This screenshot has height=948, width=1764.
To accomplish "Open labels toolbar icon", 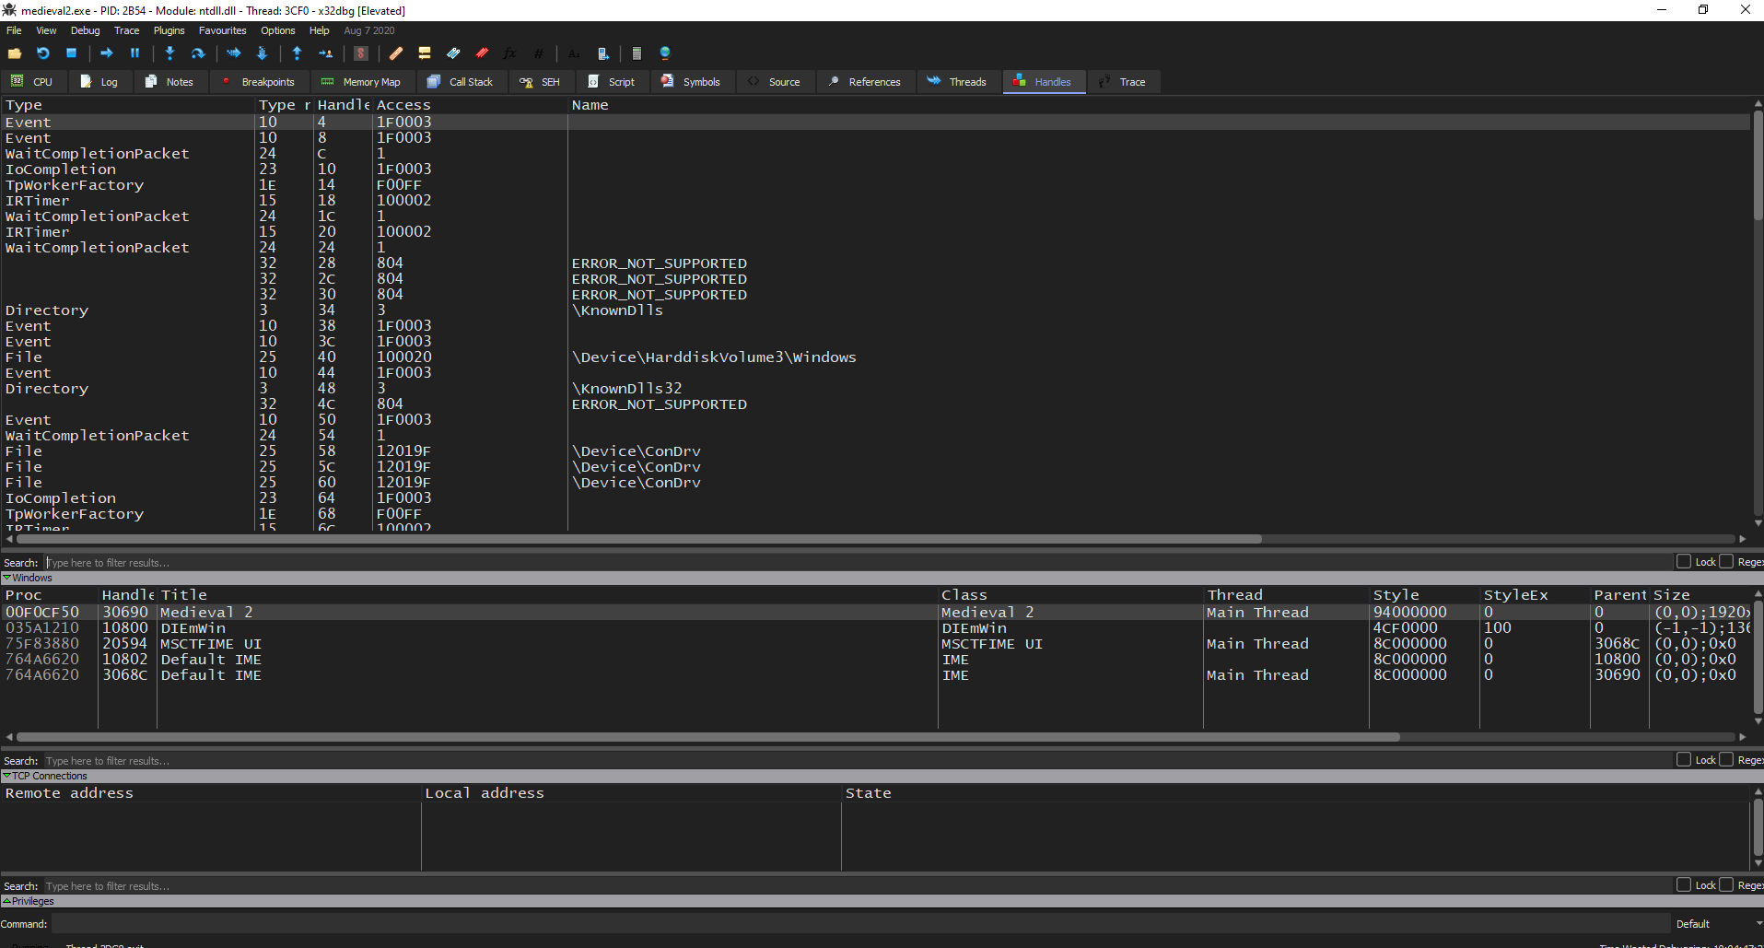I will pos(453,53).
